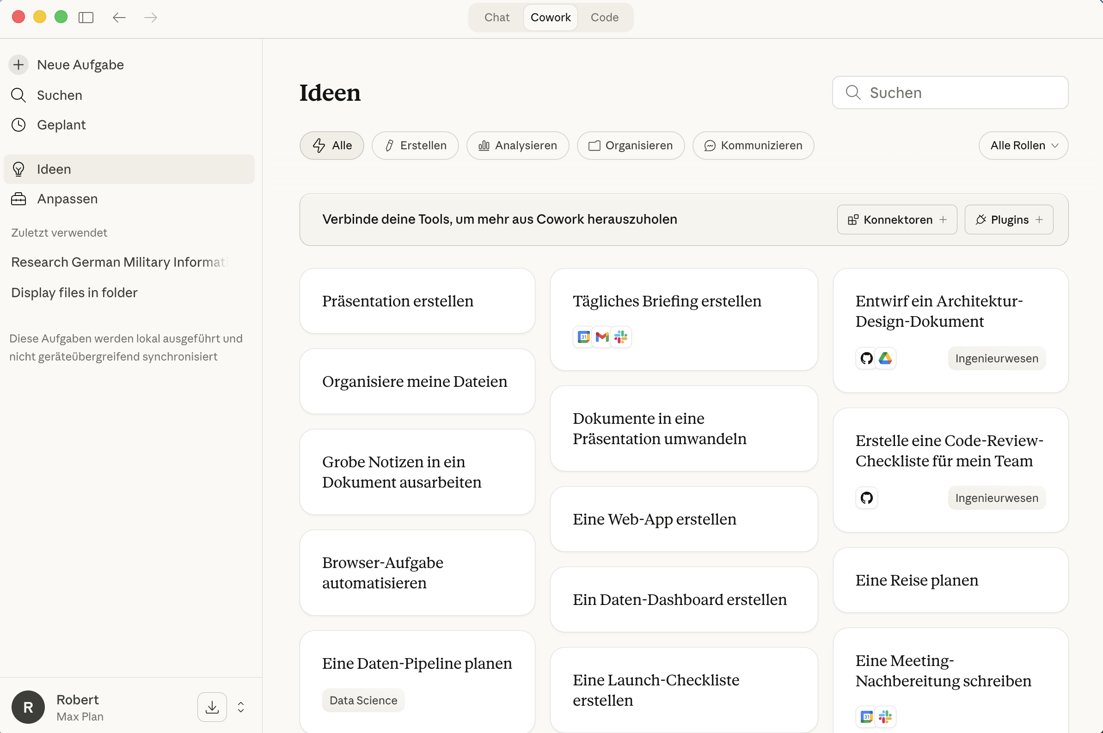Filter ideas by Kommunizieren

pos(753,146)
